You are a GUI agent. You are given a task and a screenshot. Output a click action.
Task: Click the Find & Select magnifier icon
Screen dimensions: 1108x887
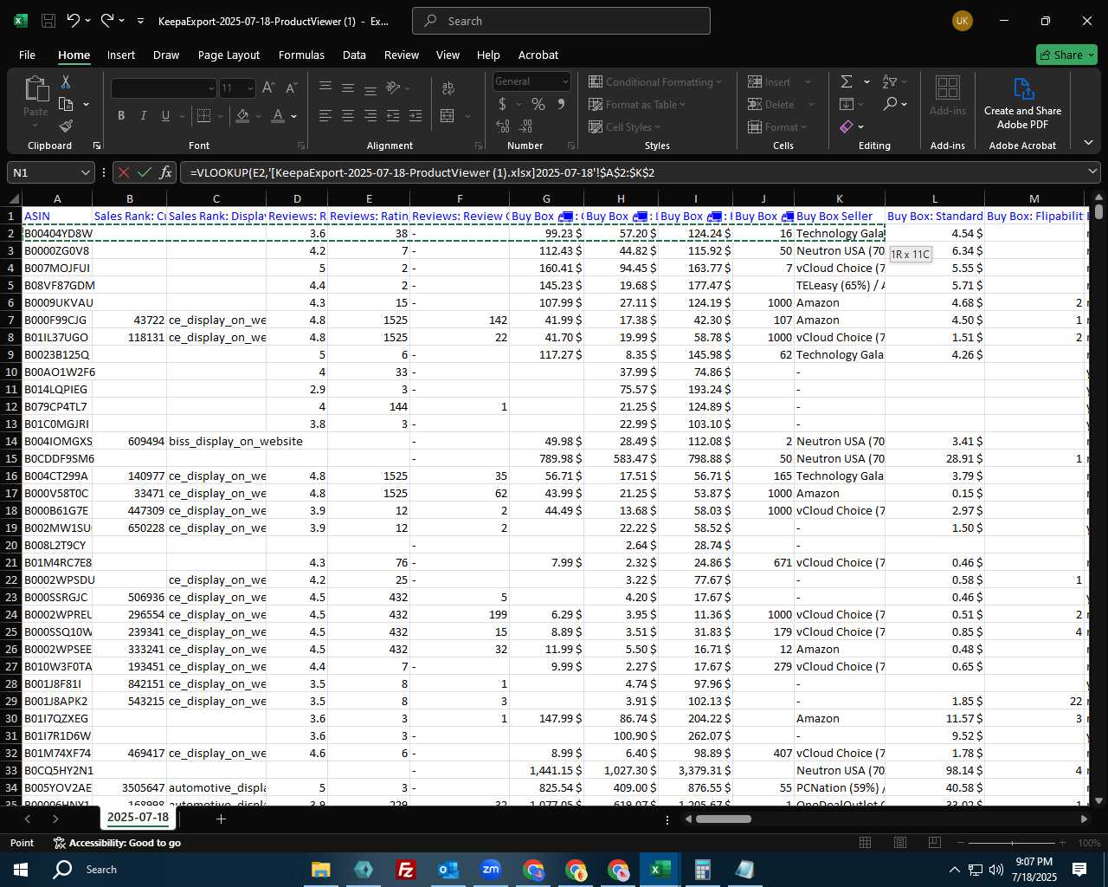coord(890,104)
